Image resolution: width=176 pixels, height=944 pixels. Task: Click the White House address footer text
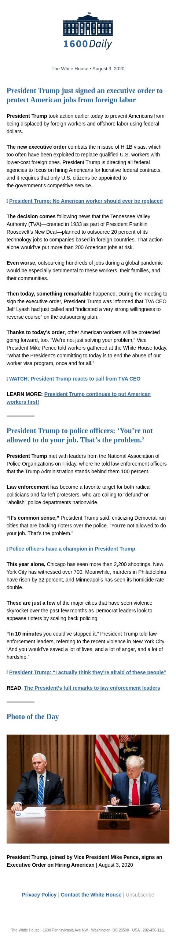click(x=88, y=930)
